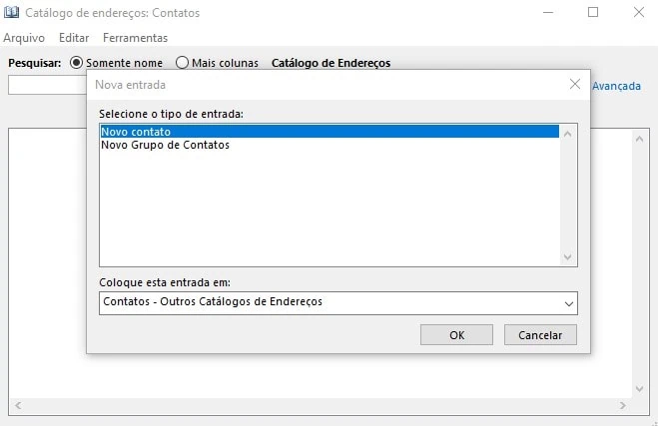Click entry type list scroll-down arrow
658x426 pixels.
click(x=568, y=257)
